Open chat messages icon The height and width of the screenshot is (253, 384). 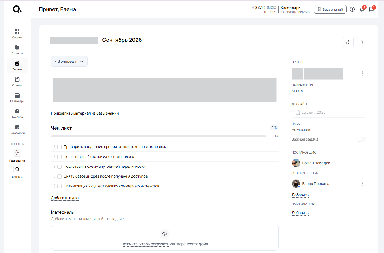[372, 9]
